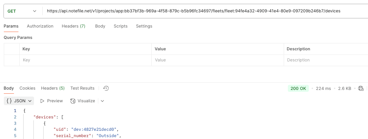Click line number 4 in the gutter

coord(15,130)
